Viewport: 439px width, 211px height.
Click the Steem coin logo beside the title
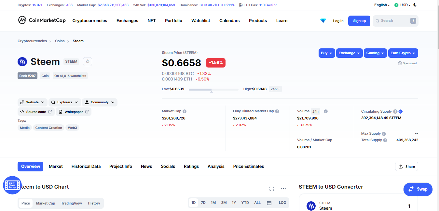[22, 61]
